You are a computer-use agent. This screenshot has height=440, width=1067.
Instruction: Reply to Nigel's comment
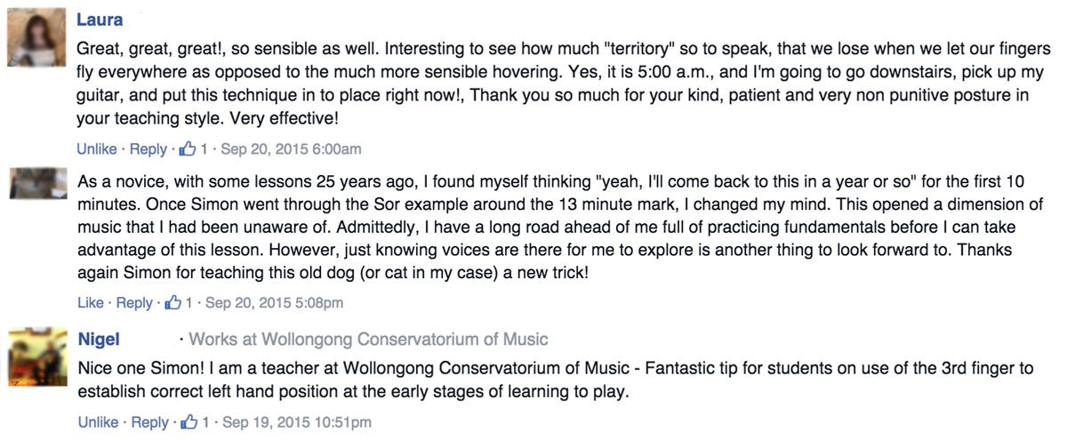click(148, 422)
